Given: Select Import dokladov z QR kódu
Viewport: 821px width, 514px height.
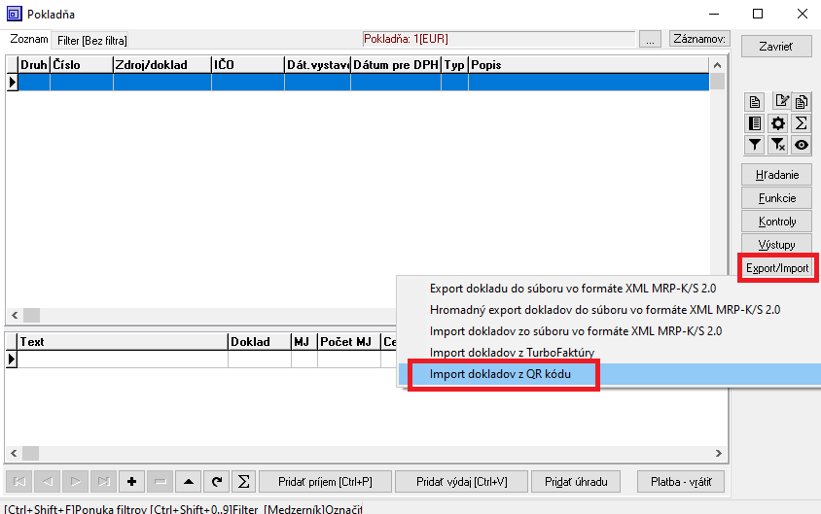Looking at the screenshot, I should pos(499,373).
